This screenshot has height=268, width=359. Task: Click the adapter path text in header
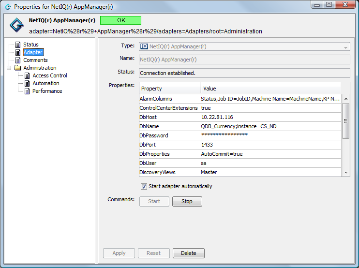[146, 31]
